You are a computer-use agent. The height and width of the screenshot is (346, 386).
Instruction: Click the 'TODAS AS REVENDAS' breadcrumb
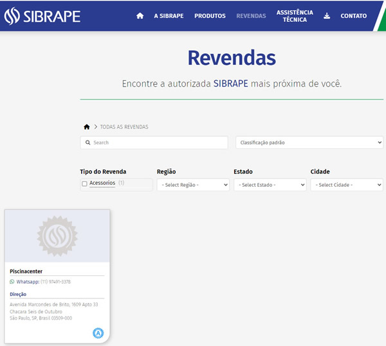coord(124,127)
